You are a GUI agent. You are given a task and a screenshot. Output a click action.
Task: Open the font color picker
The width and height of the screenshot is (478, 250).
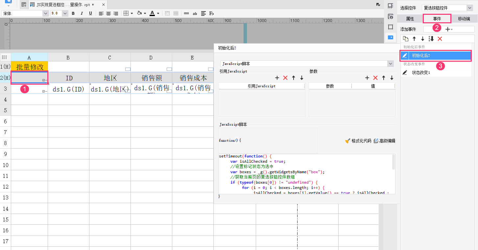tap(152, 13)
